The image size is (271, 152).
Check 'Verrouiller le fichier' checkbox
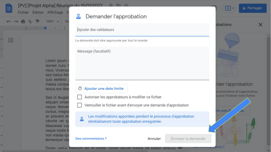80,105
